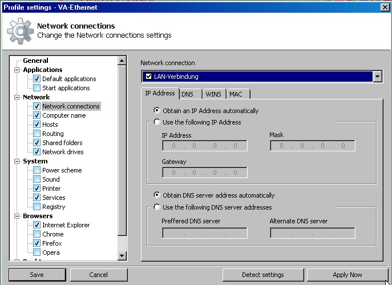This screenshot has height=285, width=392.
Task: Enable the Registry checkbox
Action: [x=37, y=207]
